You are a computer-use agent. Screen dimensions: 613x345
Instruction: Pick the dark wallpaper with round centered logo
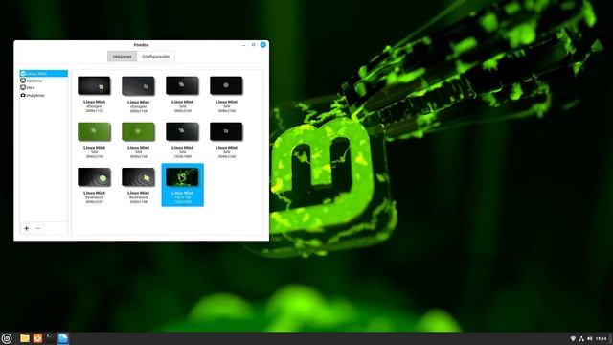point(226,85)
